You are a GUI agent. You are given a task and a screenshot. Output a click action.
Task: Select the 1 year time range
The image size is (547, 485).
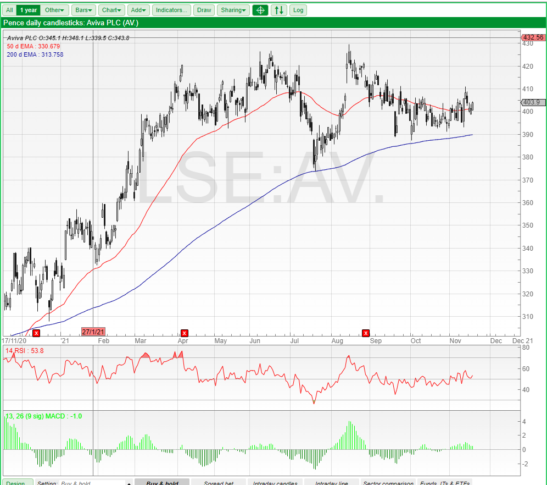[x=28, y=10]
